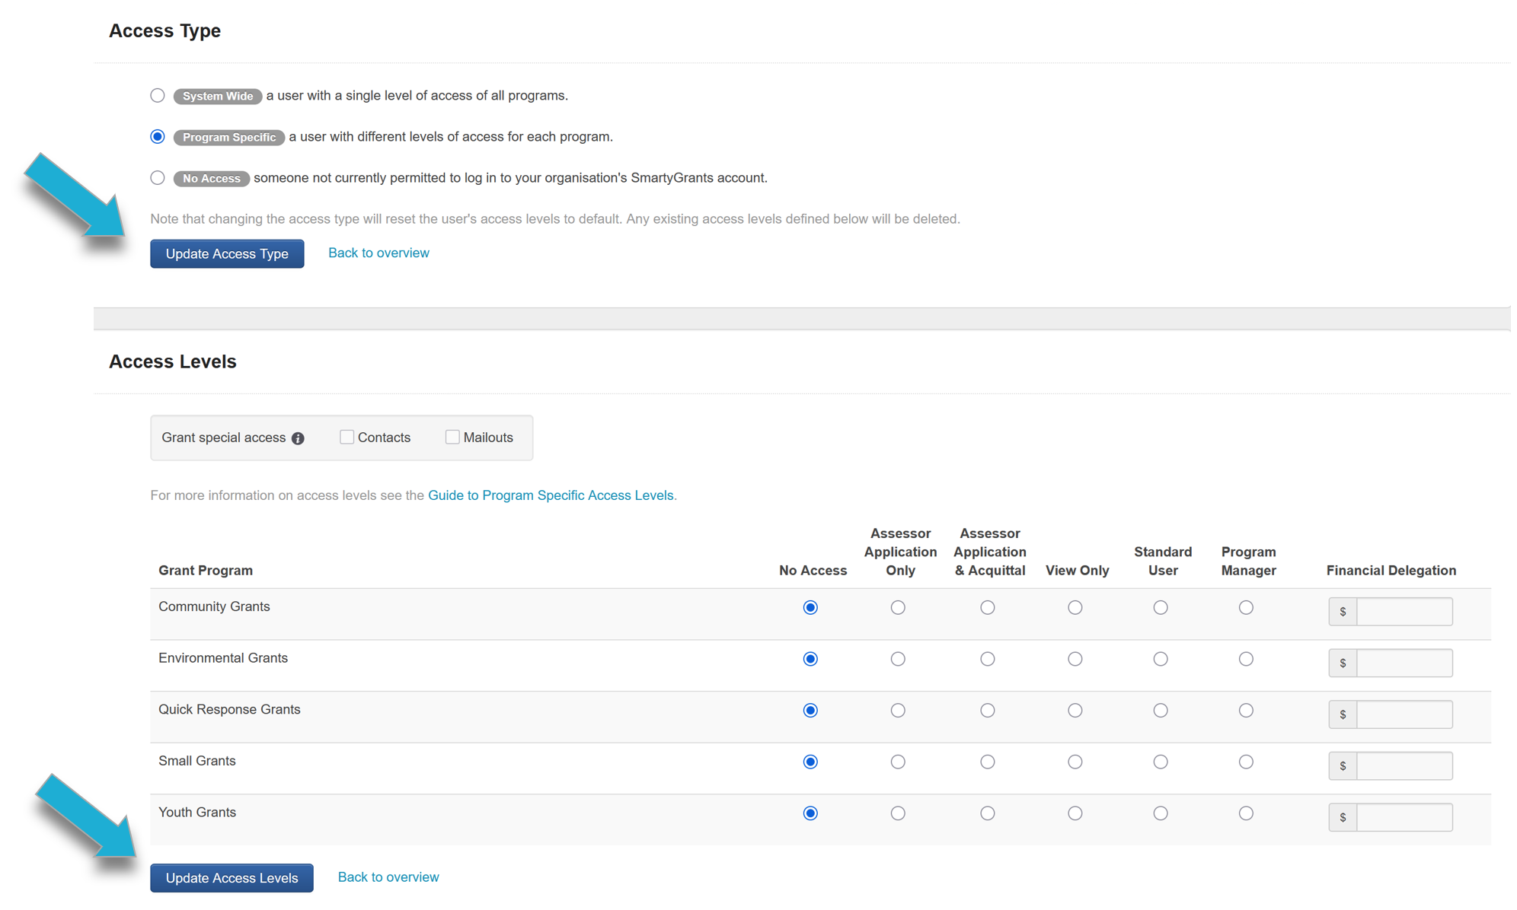Click the Grant special access info icon
Viewport: 1517px width, 910px height.
[298, 438]
